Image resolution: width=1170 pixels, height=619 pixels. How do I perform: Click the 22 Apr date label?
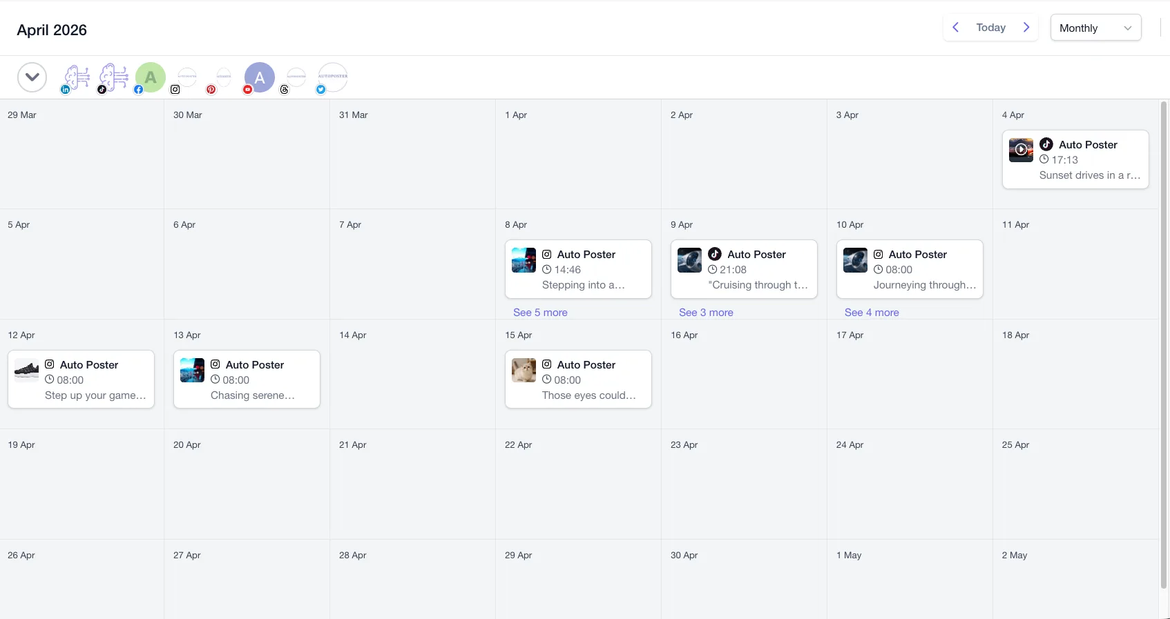[x=518, y=445]
